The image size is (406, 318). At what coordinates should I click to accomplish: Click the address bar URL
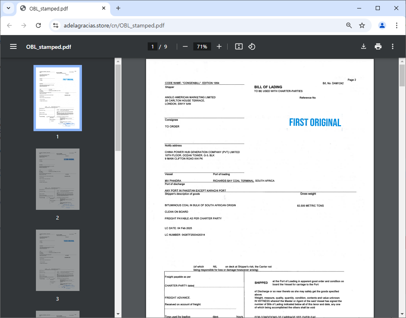pos(114,25)
